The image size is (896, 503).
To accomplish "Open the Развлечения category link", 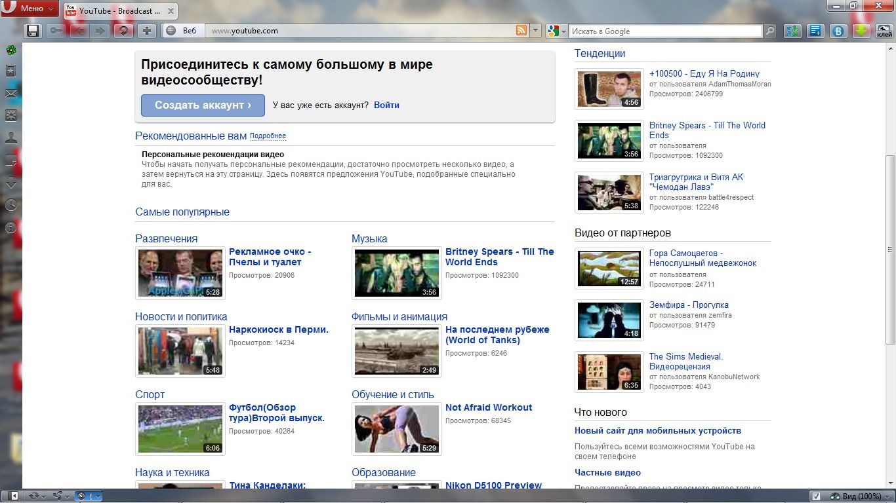I will coord(166,239).
